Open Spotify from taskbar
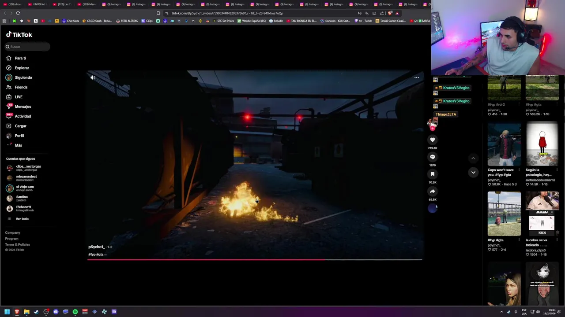 [x=75, y=312]
